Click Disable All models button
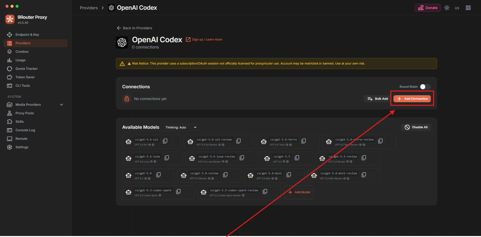Screen dimensions: 481x237 click(416, 127)
